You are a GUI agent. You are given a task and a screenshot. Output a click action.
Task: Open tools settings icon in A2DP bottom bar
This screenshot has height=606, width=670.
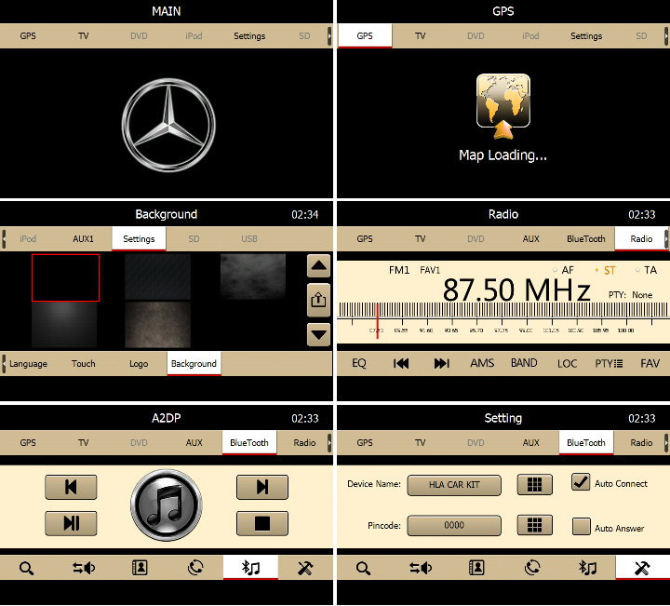pos(305,568)
